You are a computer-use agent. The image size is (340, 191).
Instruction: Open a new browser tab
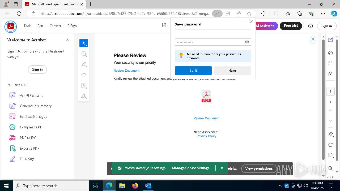pyautogui.click(x=91, y=4)
